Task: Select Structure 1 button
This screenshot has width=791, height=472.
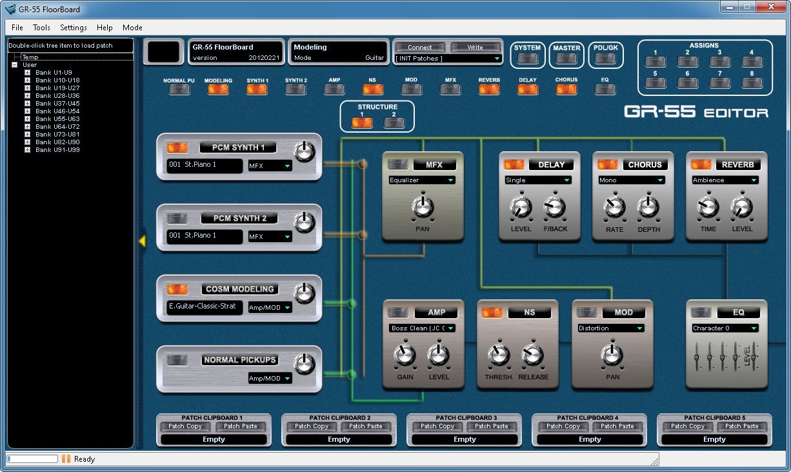Action: pyautogui.click(x=362, y=123)
